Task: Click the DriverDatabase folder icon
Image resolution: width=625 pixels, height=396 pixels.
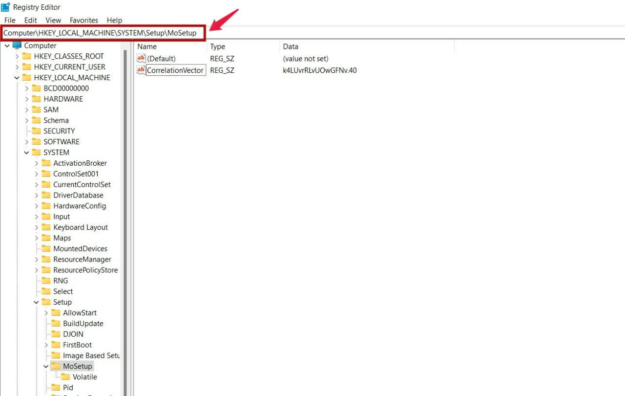Action: (46, 196)
